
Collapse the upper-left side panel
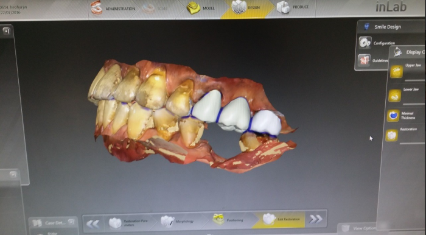[x=6, y=31]
